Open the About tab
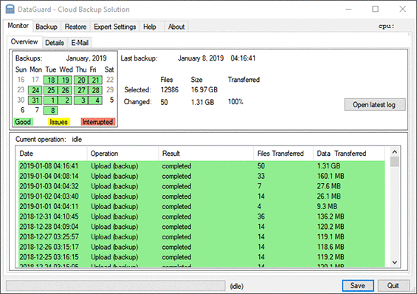 176,27
